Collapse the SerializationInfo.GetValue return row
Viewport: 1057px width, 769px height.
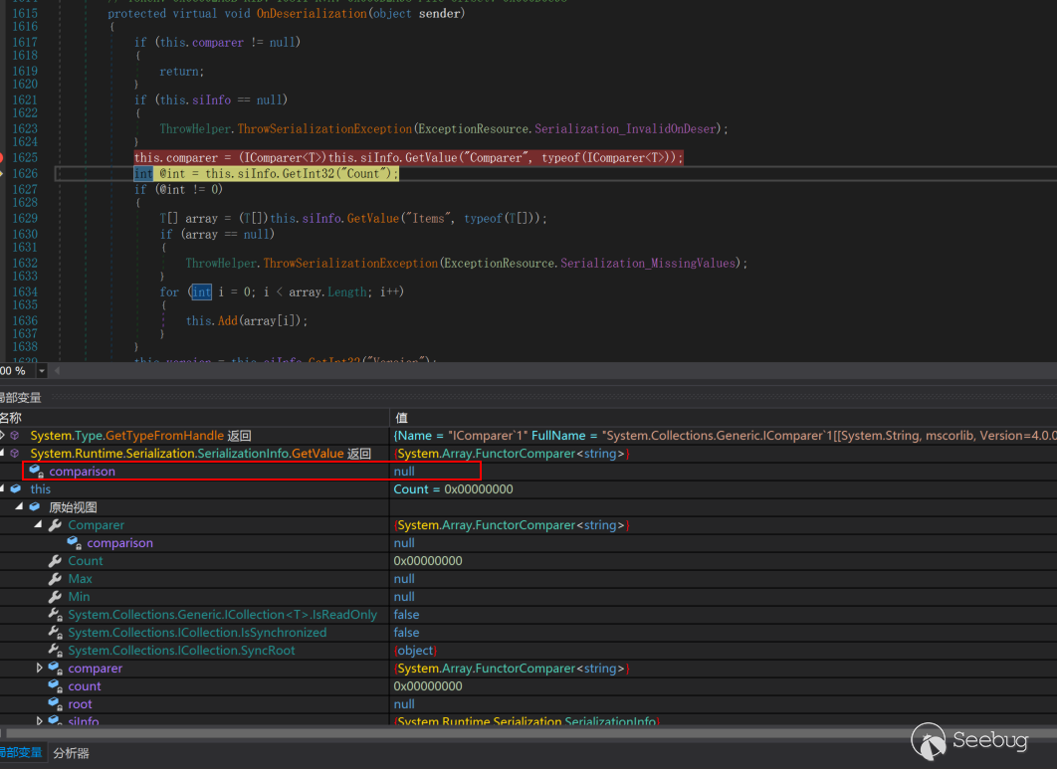tap(3, 454)
